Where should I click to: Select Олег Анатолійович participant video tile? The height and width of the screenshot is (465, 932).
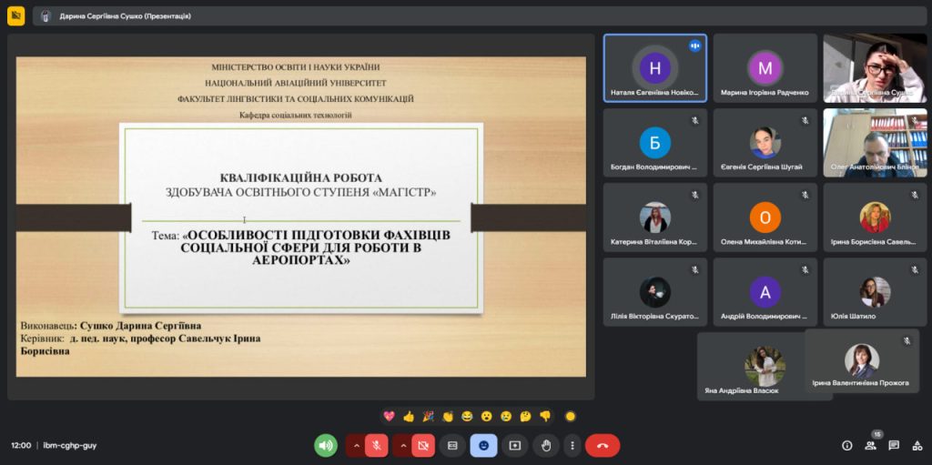875,143
